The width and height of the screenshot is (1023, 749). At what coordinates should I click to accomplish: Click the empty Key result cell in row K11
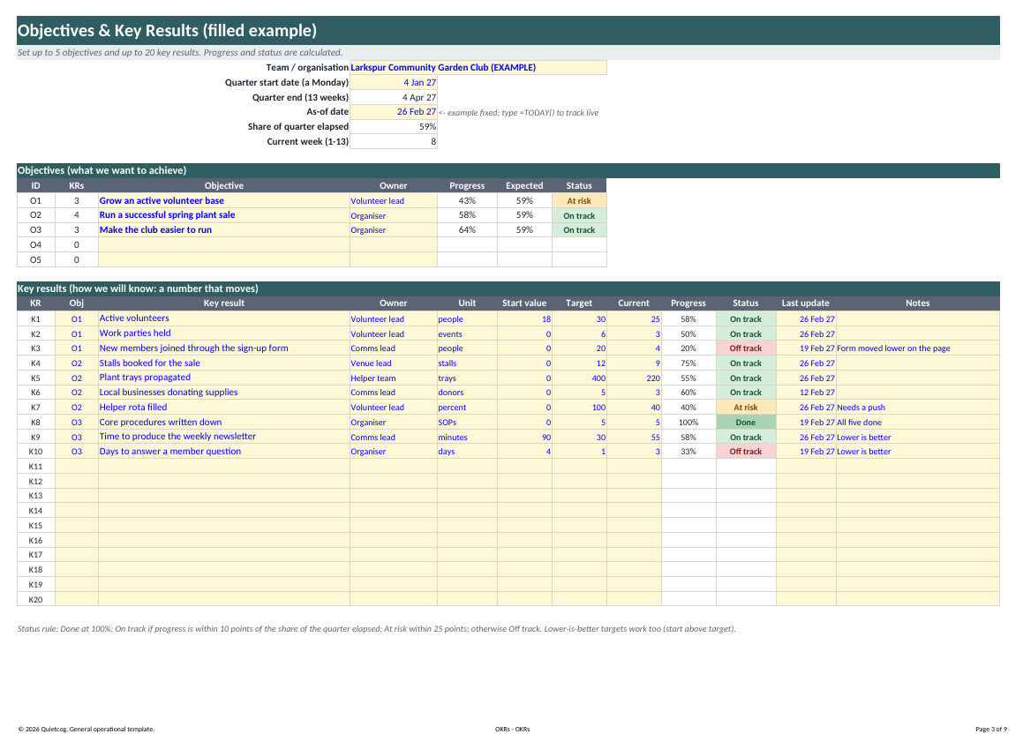(x=224, y=467)
